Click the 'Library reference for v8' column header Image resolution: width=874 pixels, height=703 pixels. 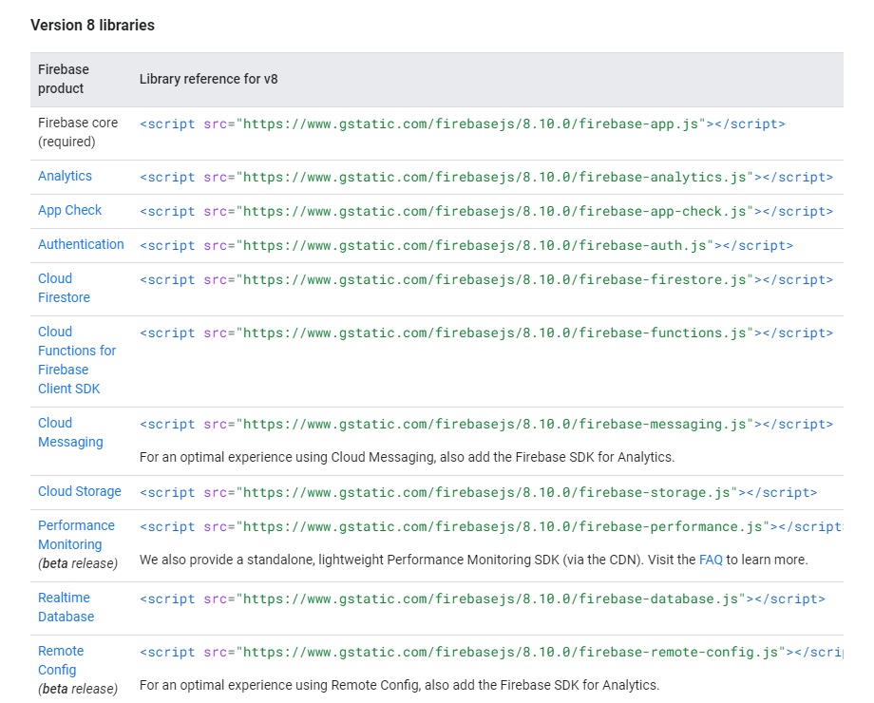click(208, 79)
